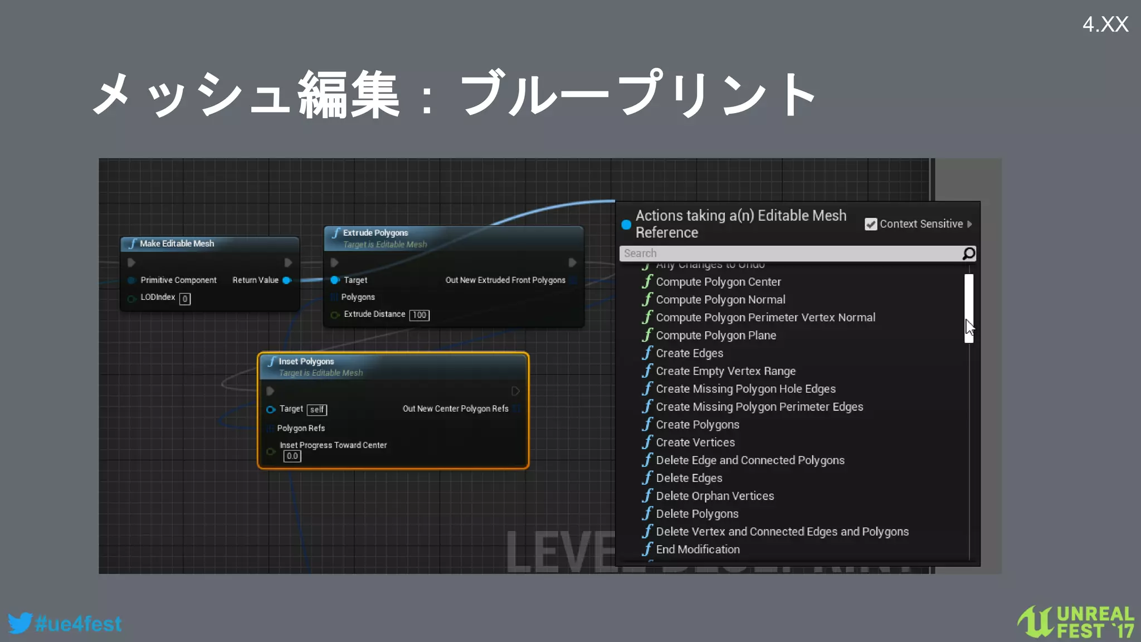Click function icon on Extrude Polygons header

tap(336, 233)
